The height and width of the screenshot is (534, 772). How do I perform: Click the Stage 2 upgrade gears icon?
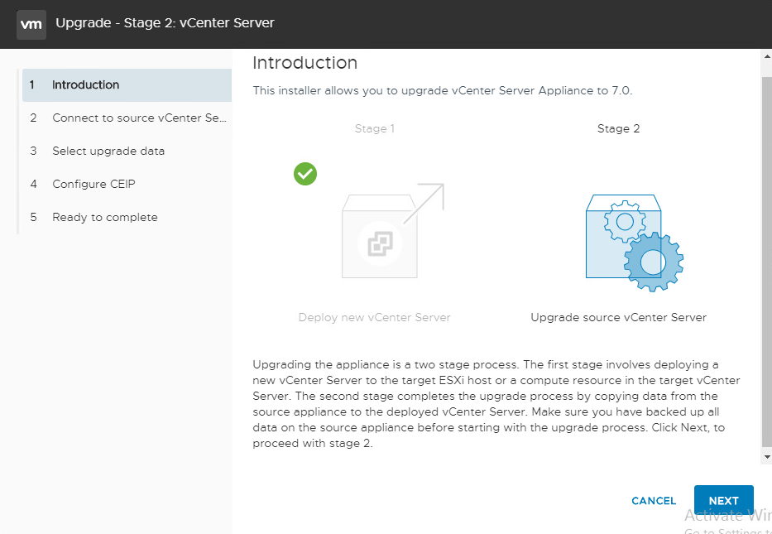634,243
